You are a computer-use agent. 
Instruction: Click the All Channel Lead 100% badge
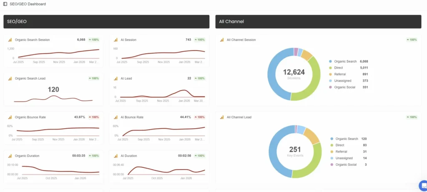click(412, 117)
